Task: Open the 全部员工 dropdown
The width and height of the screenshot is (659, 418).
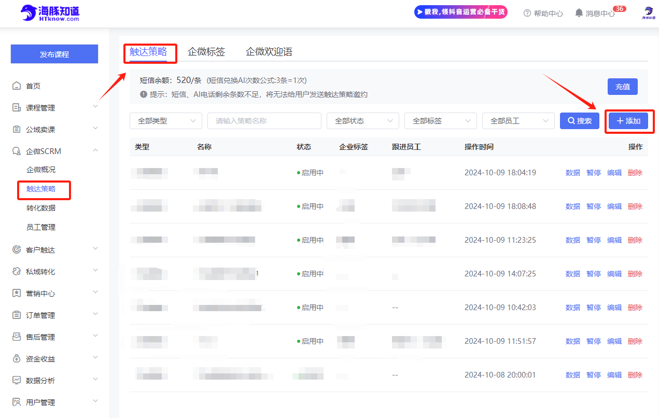Action: pyautogui.click(x=518, y=121)
